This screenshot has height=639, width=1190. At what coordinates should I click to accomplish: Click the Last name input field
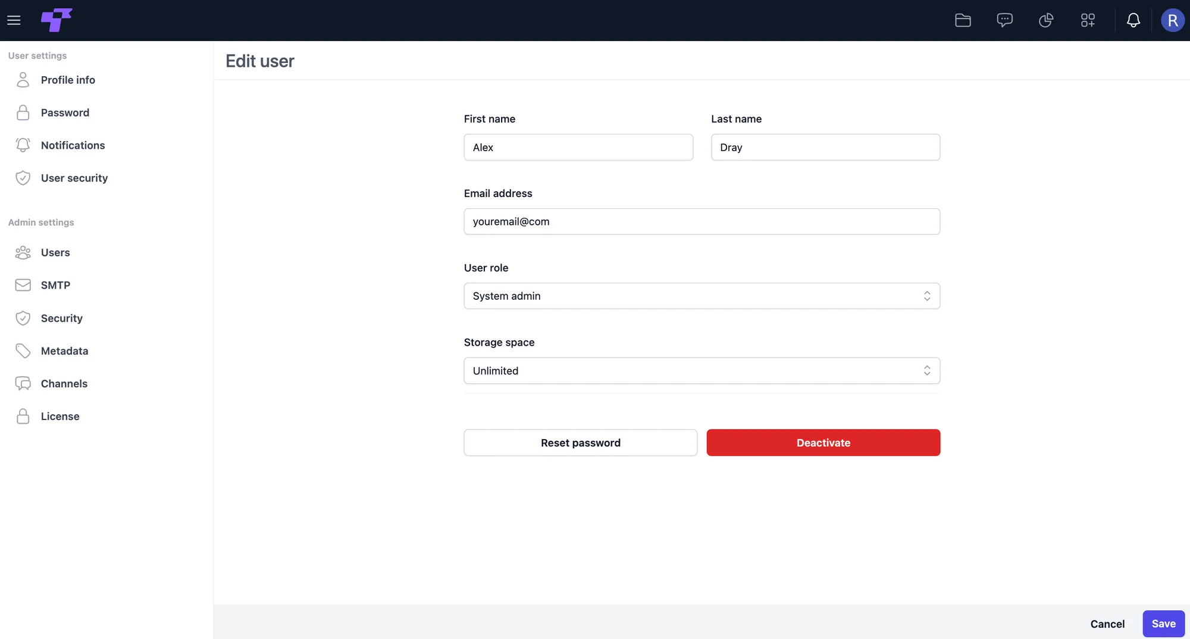[x=825, y=147]
